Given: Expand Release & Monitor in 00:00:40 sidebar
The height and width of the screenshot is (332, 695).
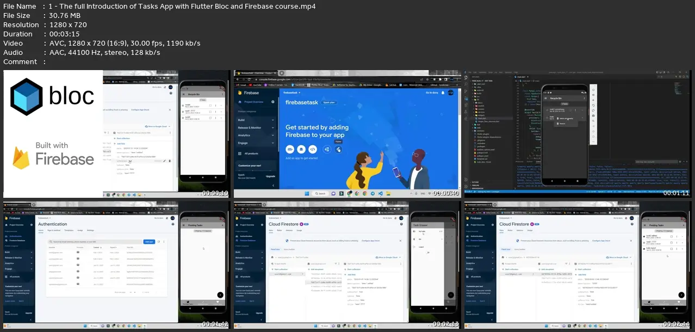Looking at the screenshot, I should 256,128.
